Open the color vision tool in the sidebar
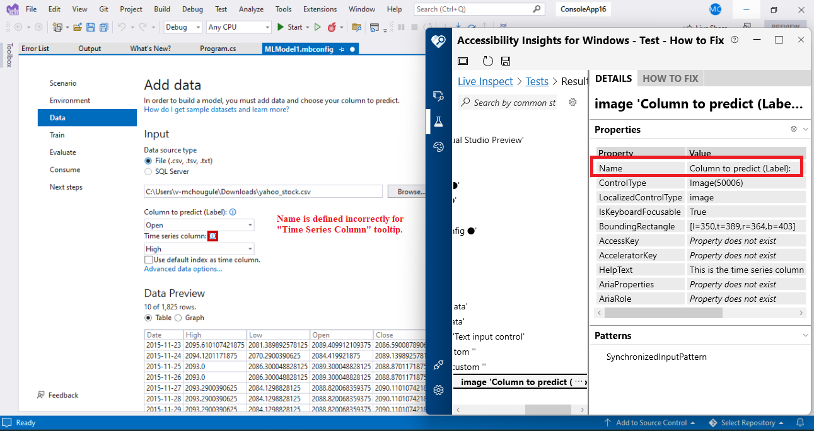Screen dimensions: 814x431 438,147
